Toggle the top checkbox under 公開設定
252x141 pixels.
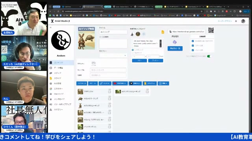193,41
